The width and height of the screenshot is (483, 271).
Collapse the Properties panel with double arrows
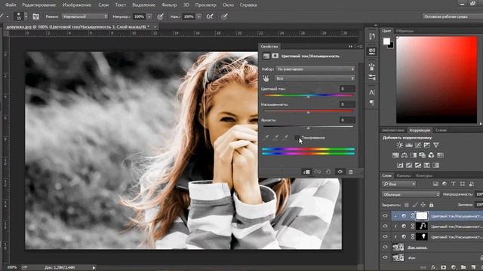coord(350,47)
